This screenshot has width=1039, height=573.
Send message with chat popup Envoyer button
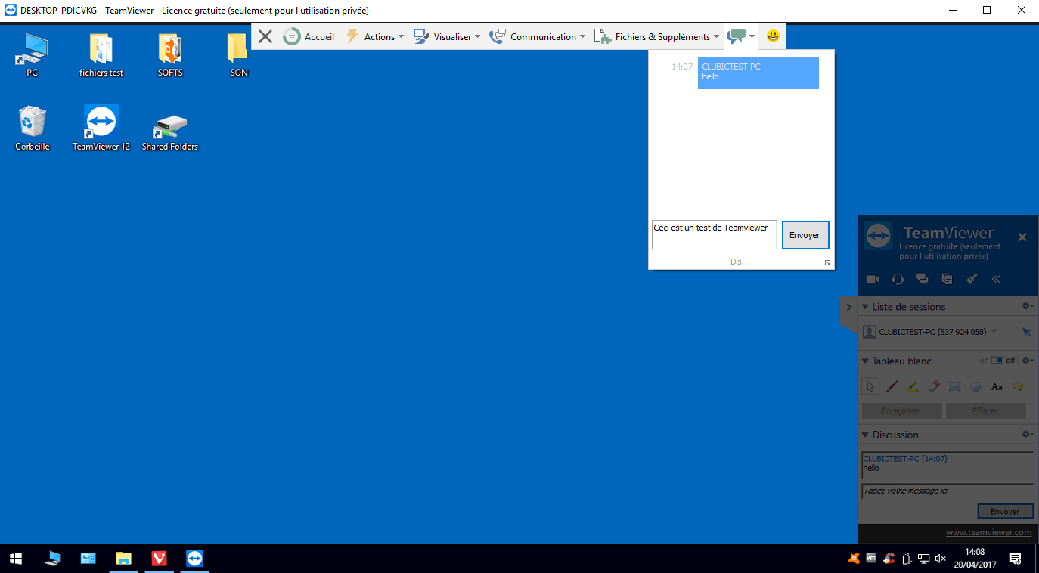coord(805,235)
